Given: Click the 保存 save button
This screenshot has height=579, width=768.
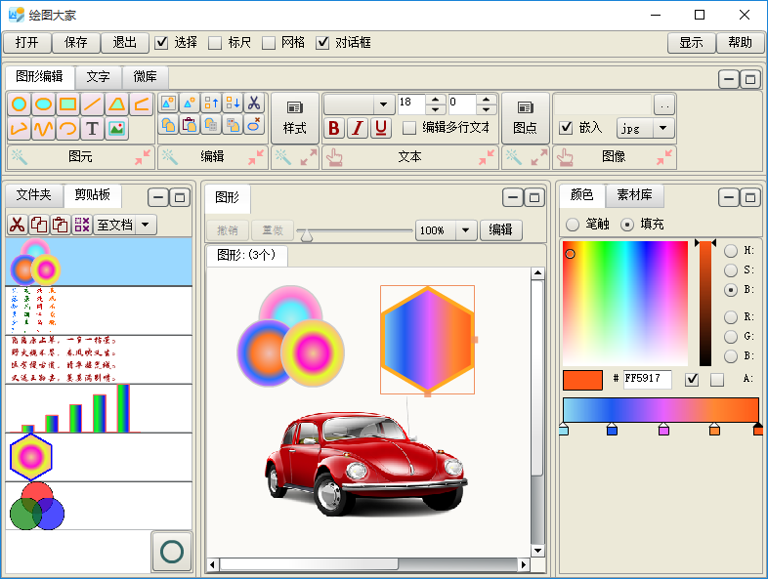Looking at the screenshot, I should [76, 43].
